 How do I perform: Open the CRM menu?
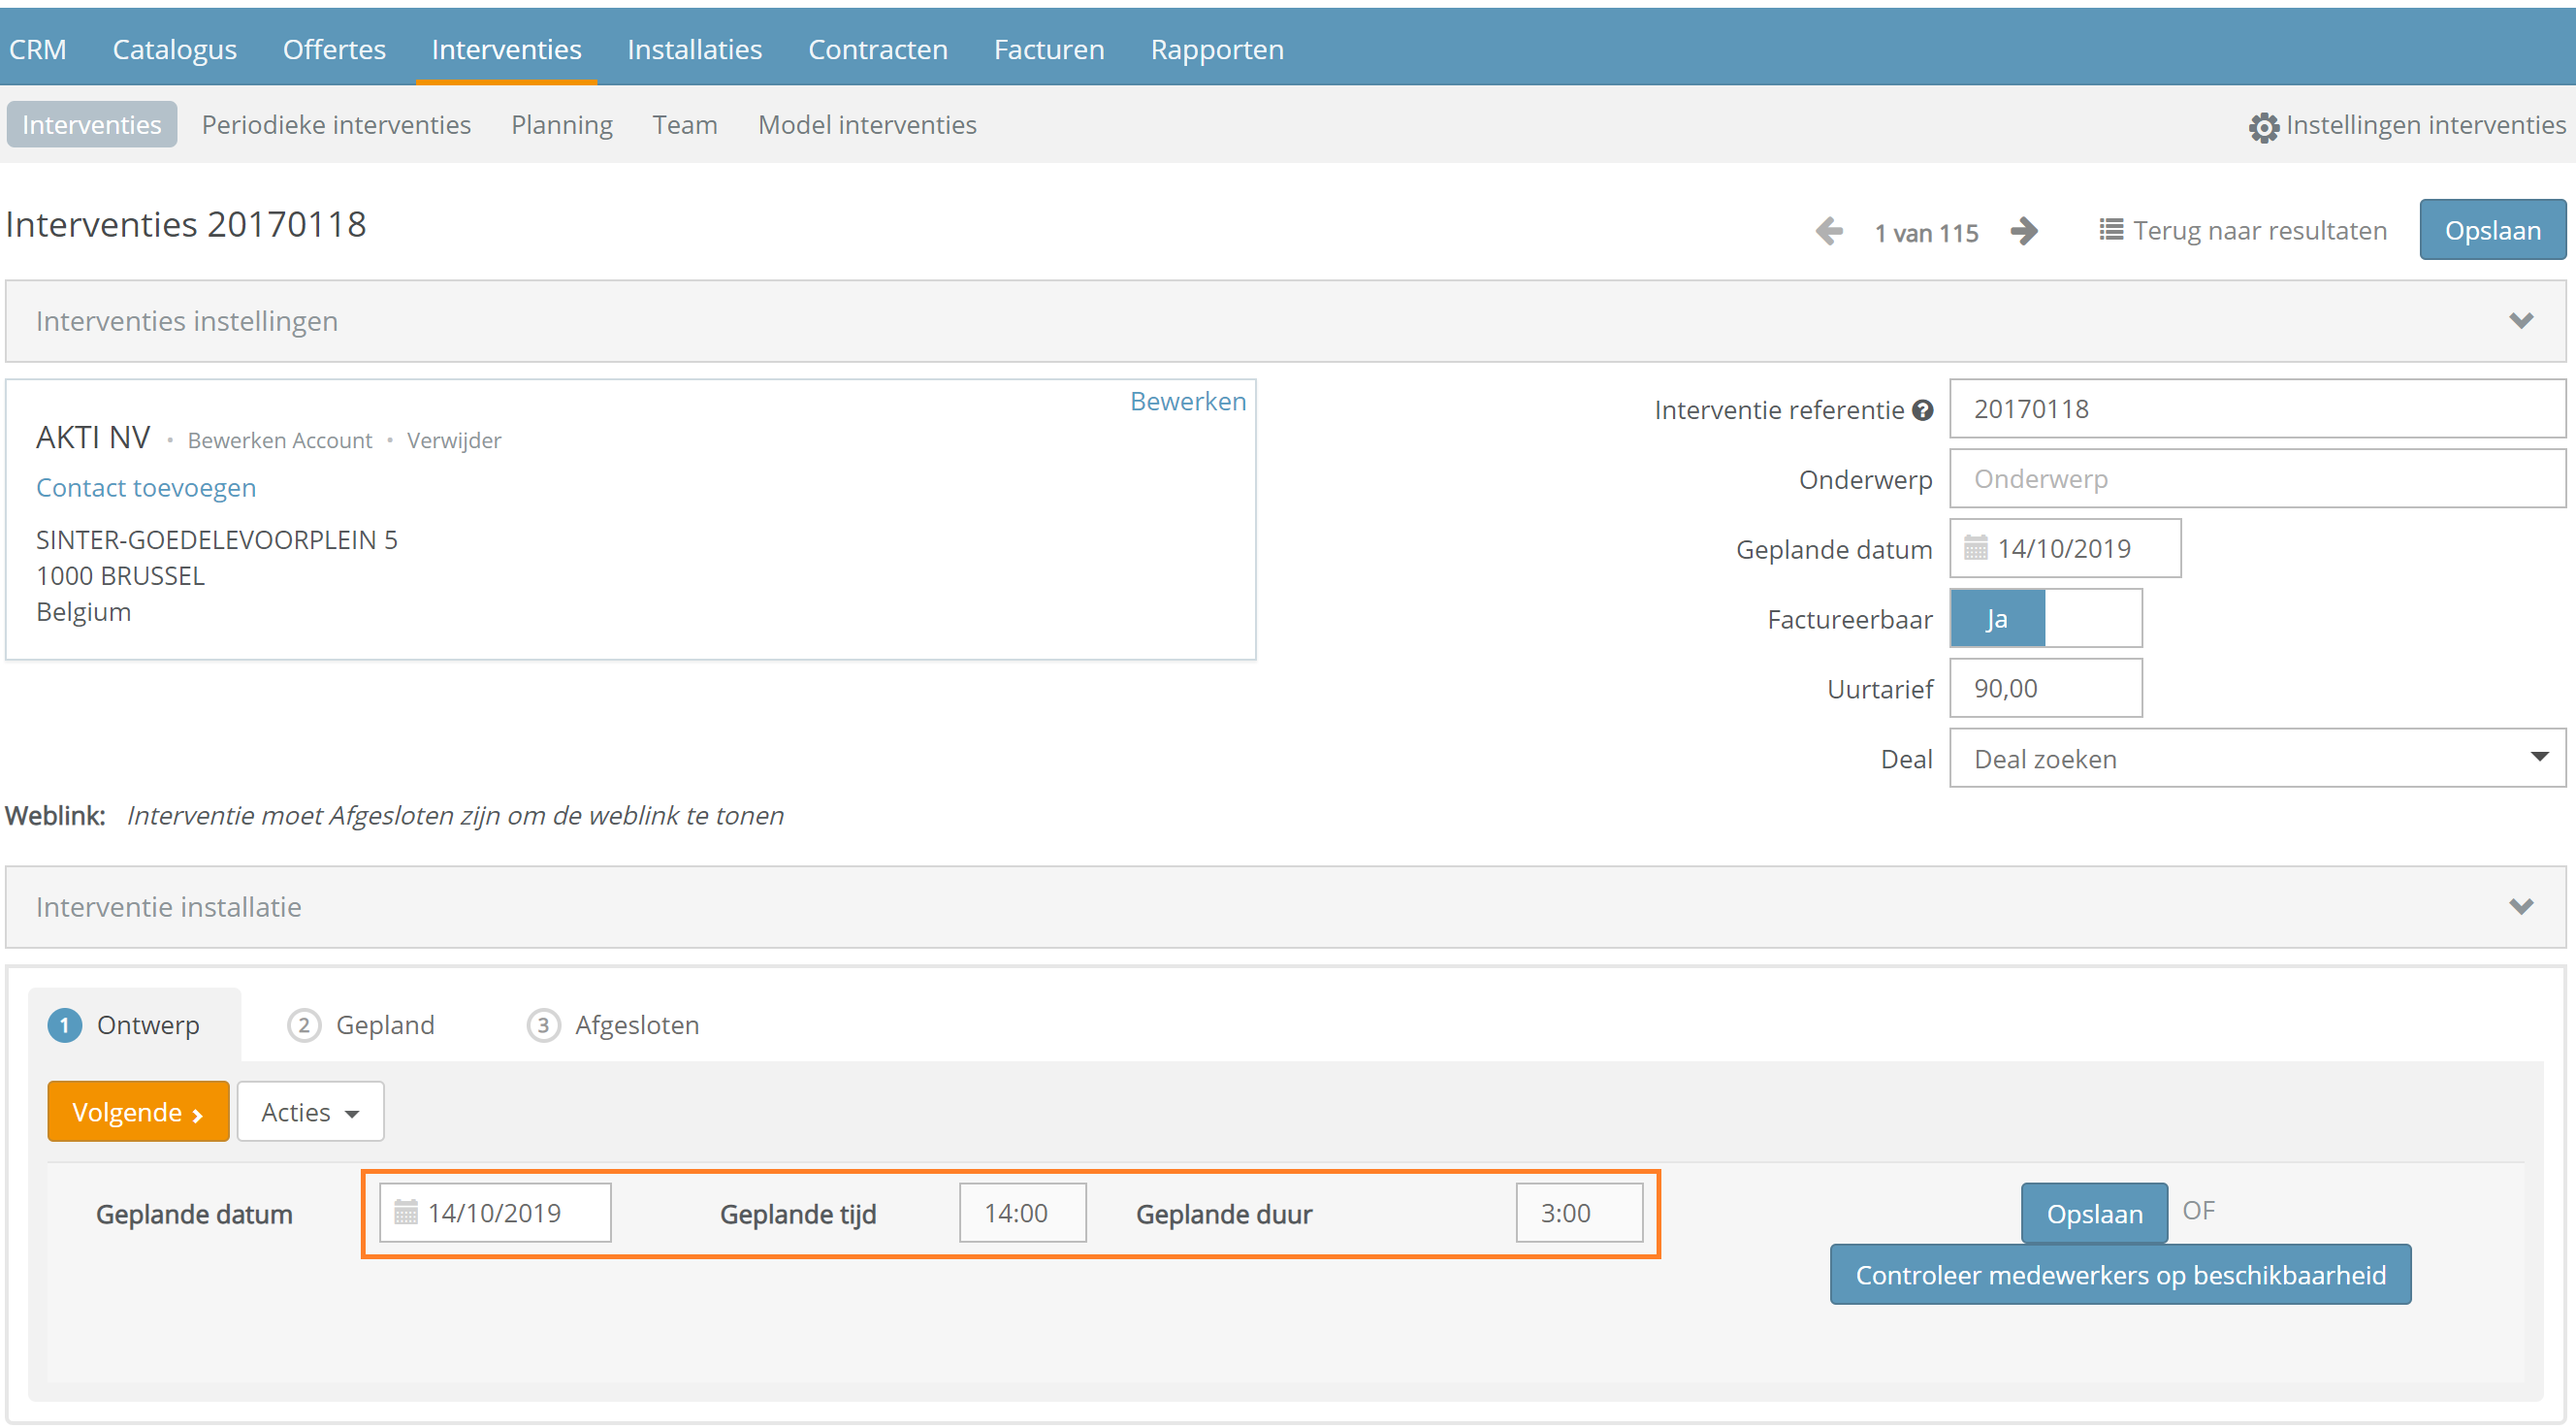point(37,49)
